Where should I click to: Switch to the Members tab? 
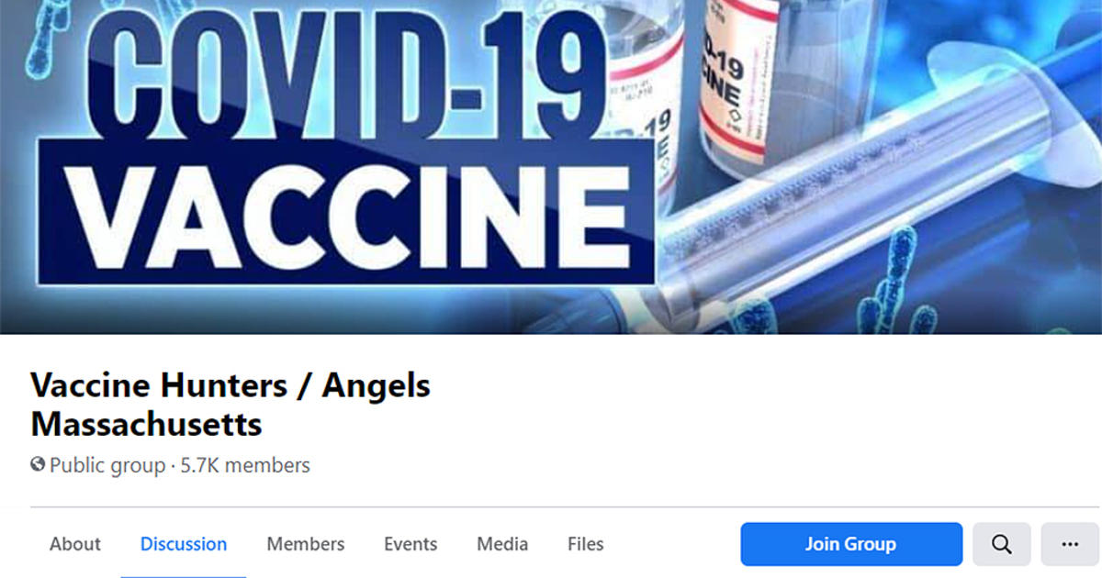(x=306, y=544)
